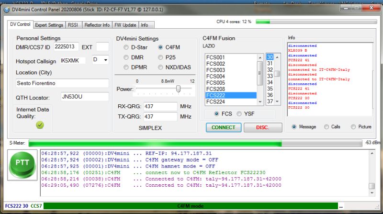Select the DPMR mode radio button
383x214 pixels.
(x=126, y=67)
